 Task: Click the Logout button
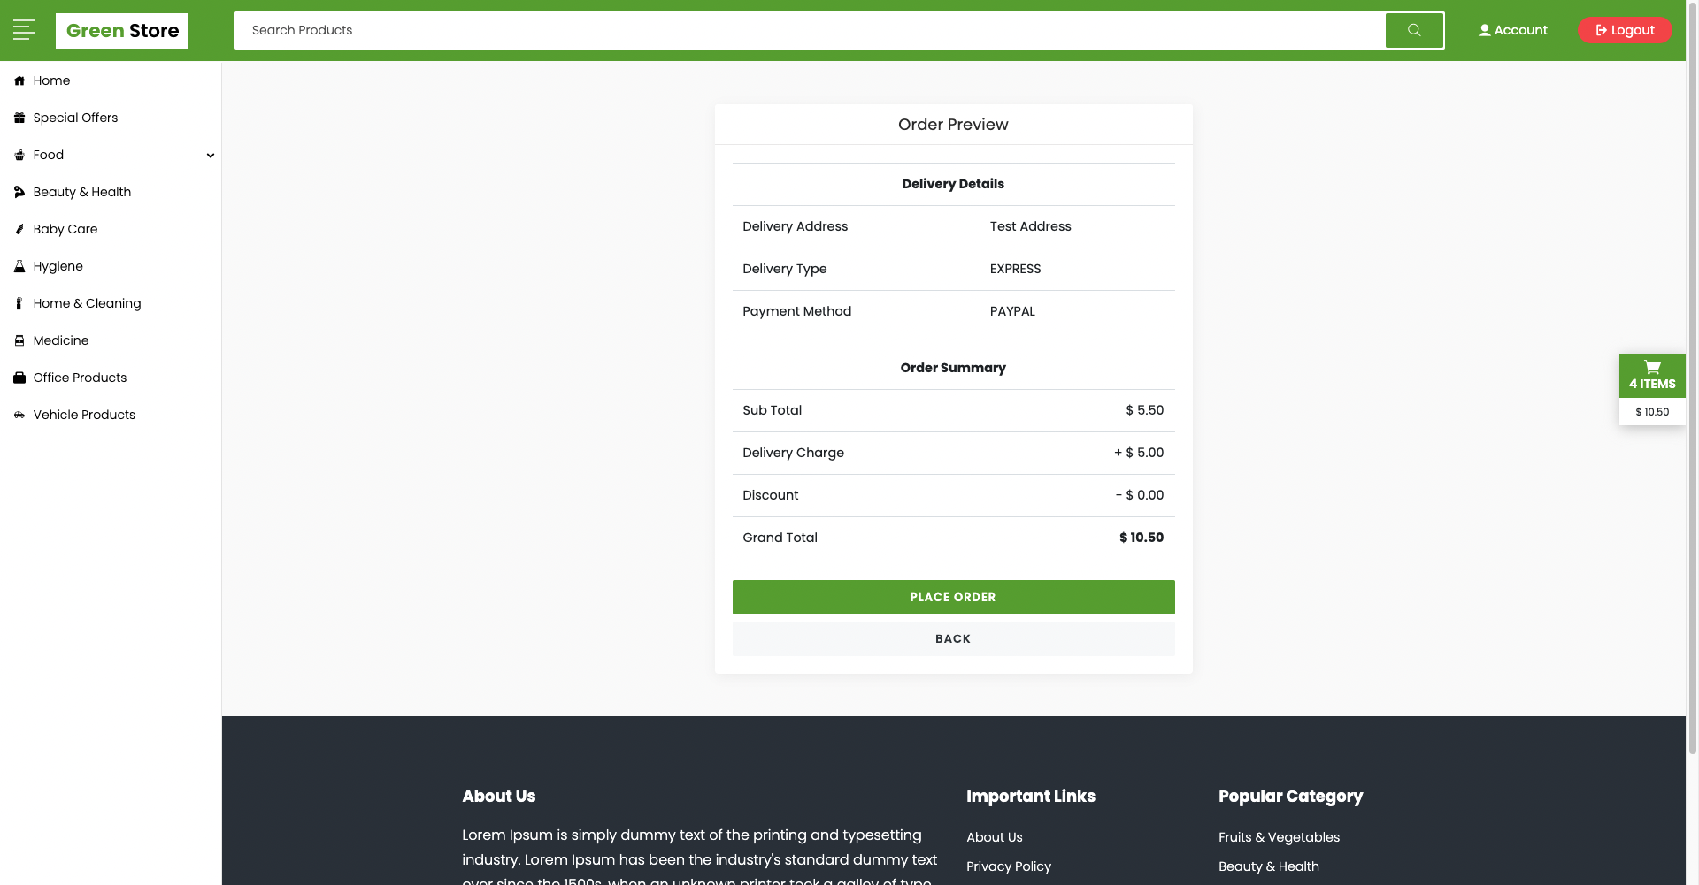click(1625, 29)
